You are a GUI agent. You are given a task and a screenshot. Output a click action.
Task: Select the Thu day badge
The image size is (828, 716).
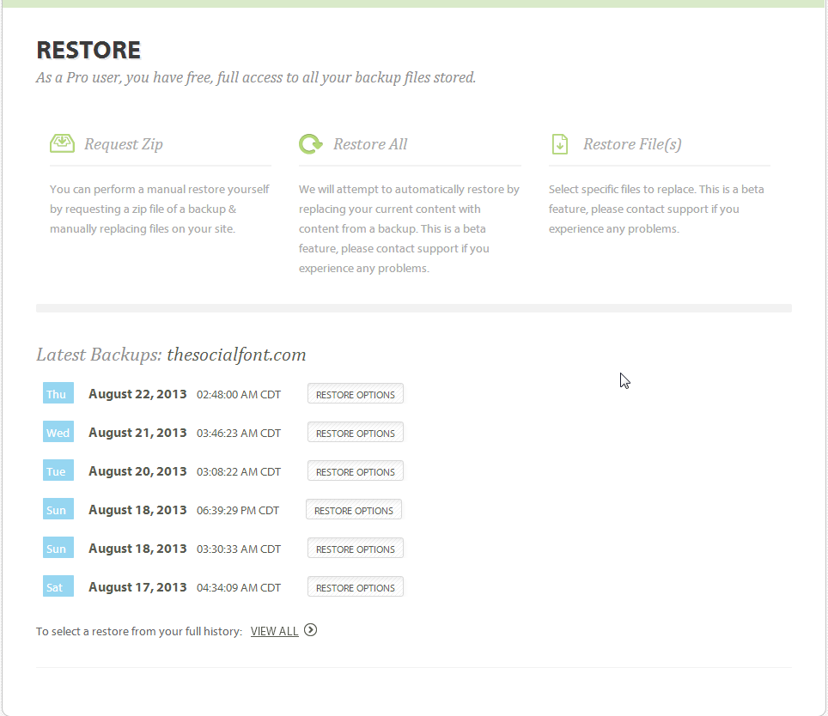[x=58, y=393]
